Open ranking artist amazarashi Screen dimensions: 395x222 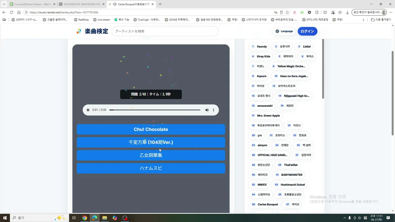pyautogui.click(x=262, y=106)
